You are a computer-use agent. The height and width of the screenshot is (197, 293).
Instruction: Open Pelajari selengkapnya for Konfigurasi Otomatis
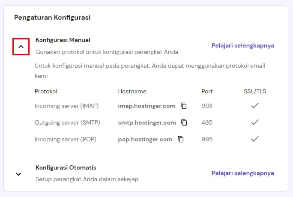pyautogui.click(x=242, y=173)
